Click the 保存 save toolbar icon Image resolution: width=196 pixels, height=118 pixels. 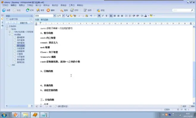click(38, 10)
